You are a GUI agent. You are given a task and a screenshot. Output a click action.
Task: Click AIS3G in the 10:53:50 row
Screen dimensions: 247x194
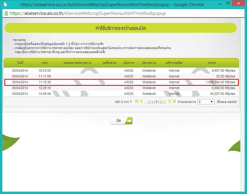[129, 70]
